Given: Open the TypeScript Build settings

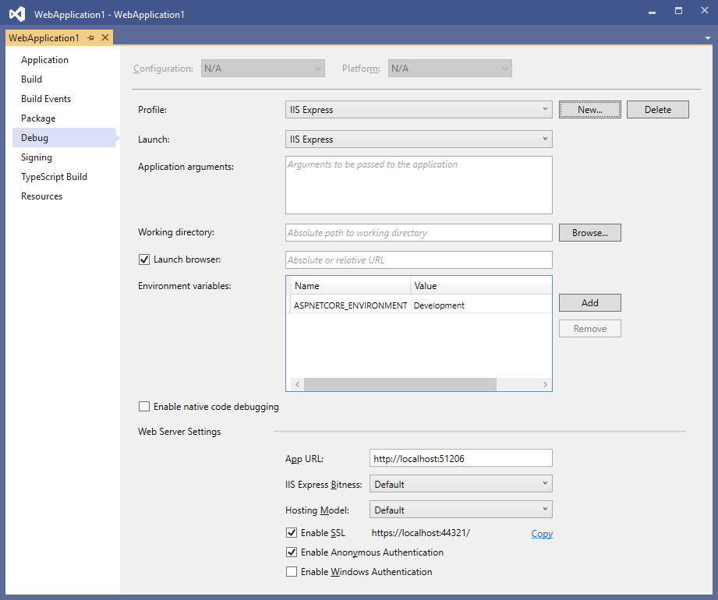Looking at the screenshot, I should point(52,176).
